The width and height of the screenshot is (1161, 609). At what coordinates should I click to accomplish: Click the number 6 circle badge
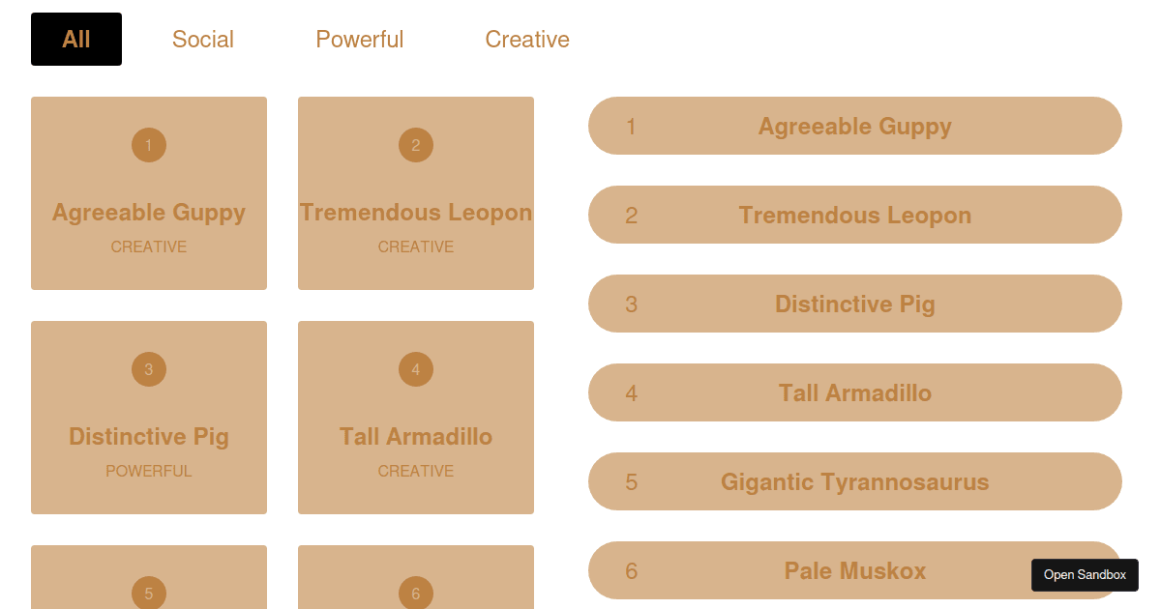click(416, 594)
